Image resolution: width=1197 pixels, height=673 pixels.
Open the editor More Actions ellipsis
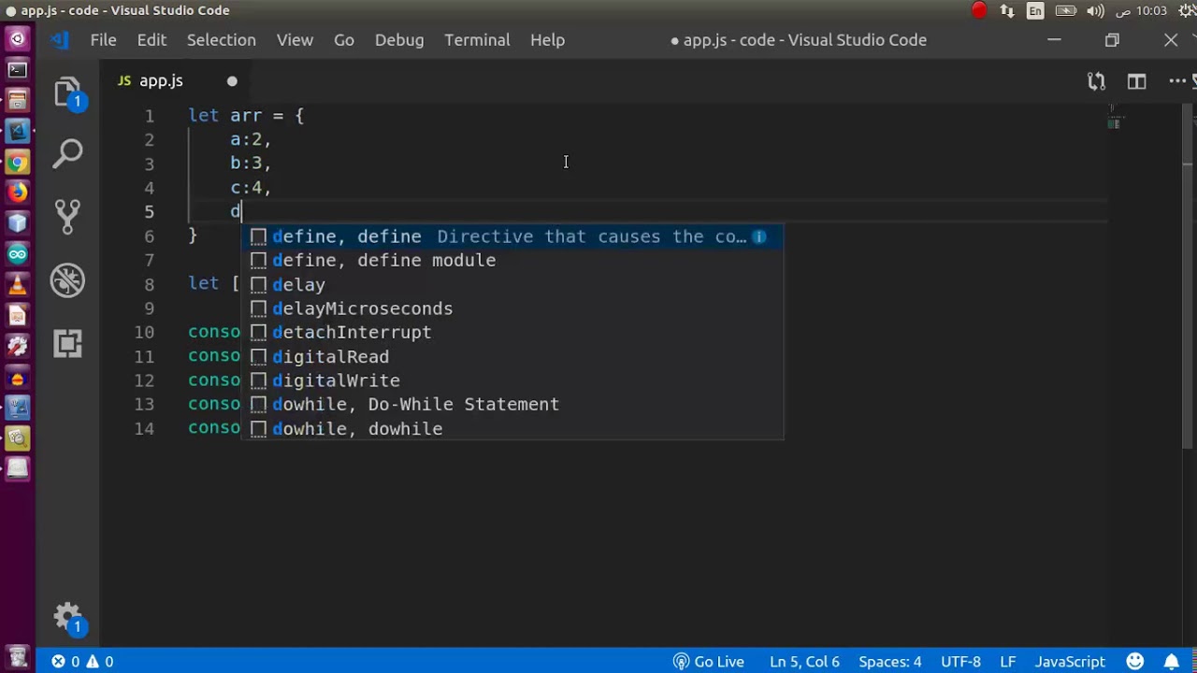pos(1177,81)
